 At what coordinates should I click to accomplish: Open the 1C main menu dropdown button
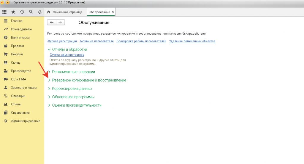[8, 2]
